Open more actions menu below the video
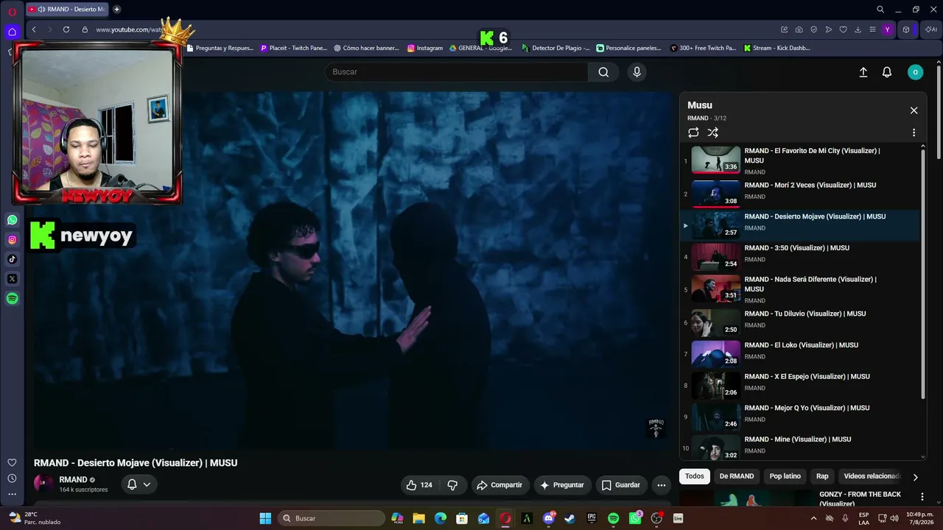This screenshot has height=530, width=943. tap(662, 485)
